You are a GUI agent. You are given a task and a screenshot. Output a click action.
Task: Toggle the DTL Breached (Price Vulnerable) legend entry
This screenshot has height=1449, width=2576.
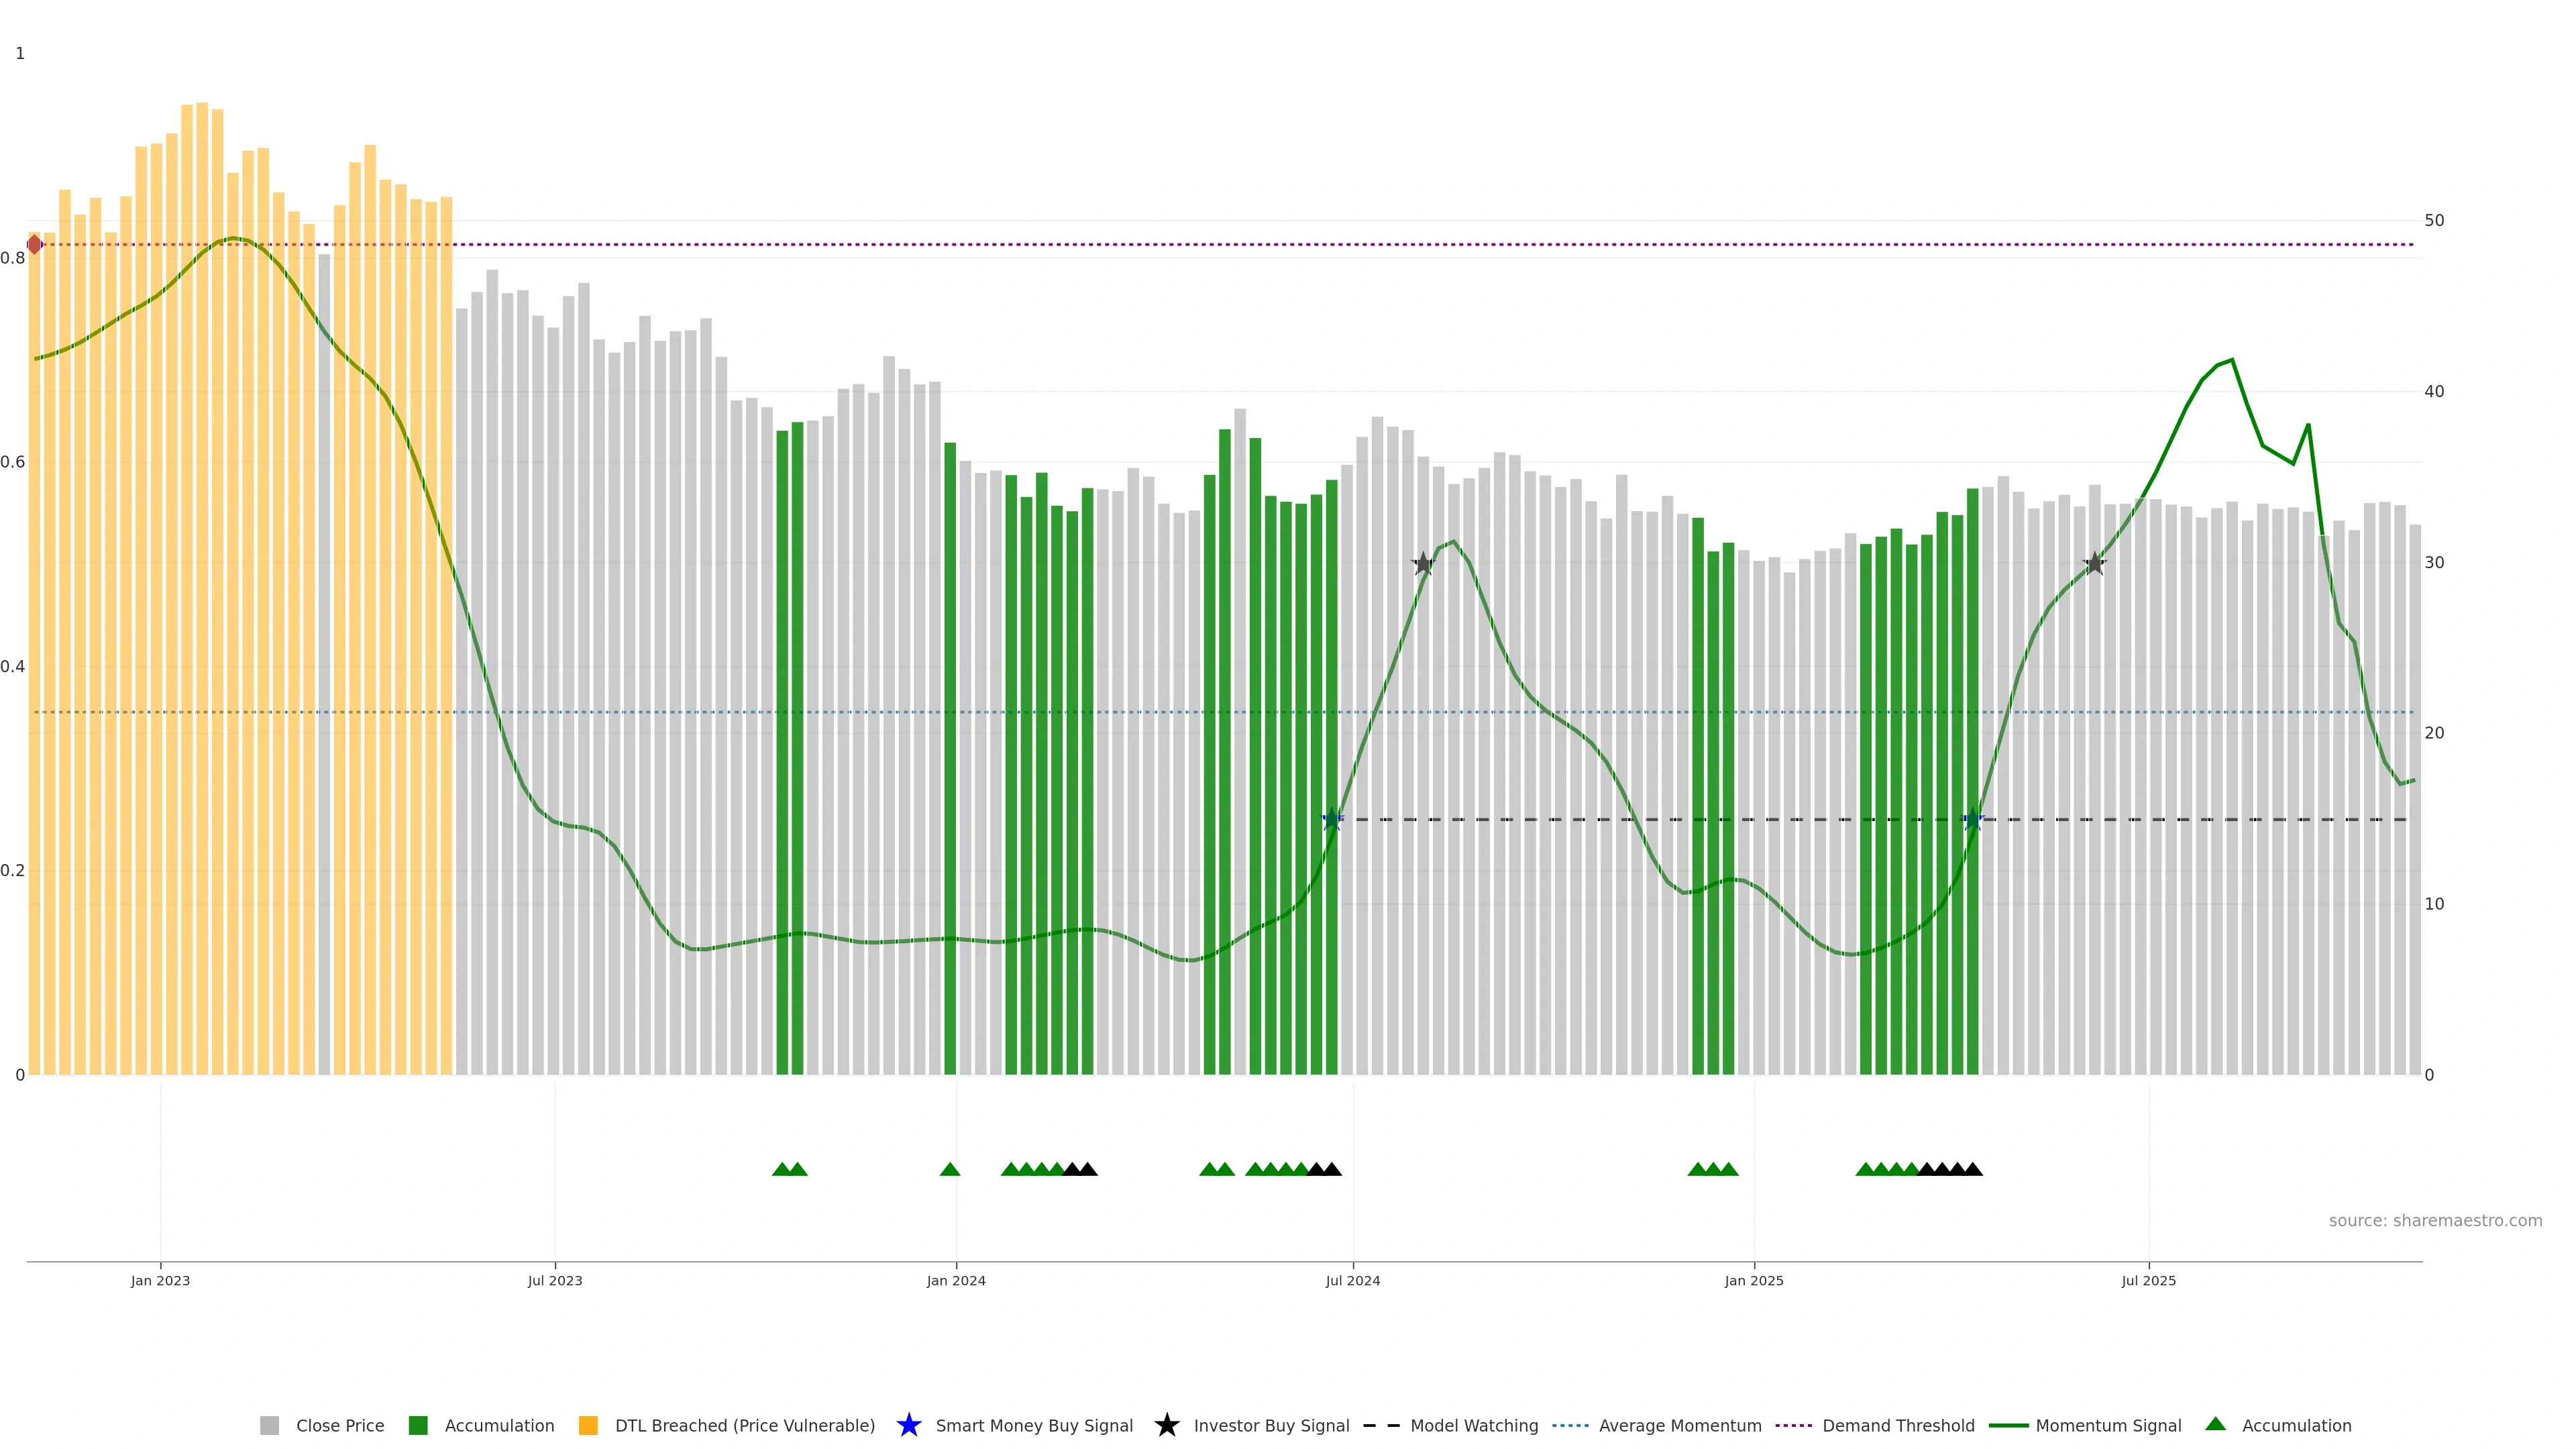coord(744,1426)
